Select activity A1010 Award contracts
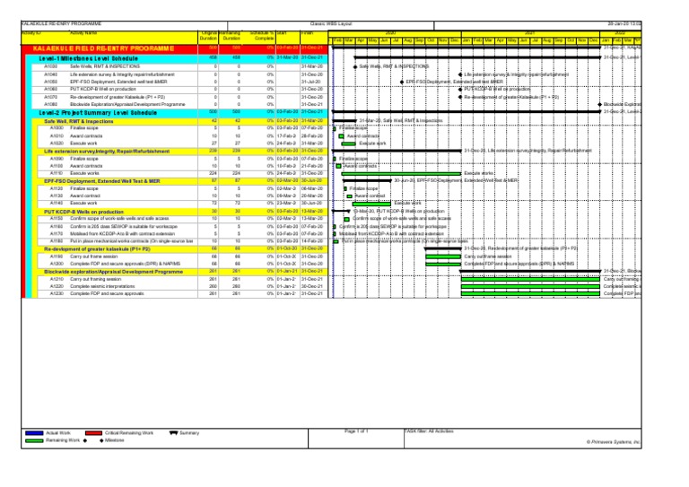 point(183,136)
